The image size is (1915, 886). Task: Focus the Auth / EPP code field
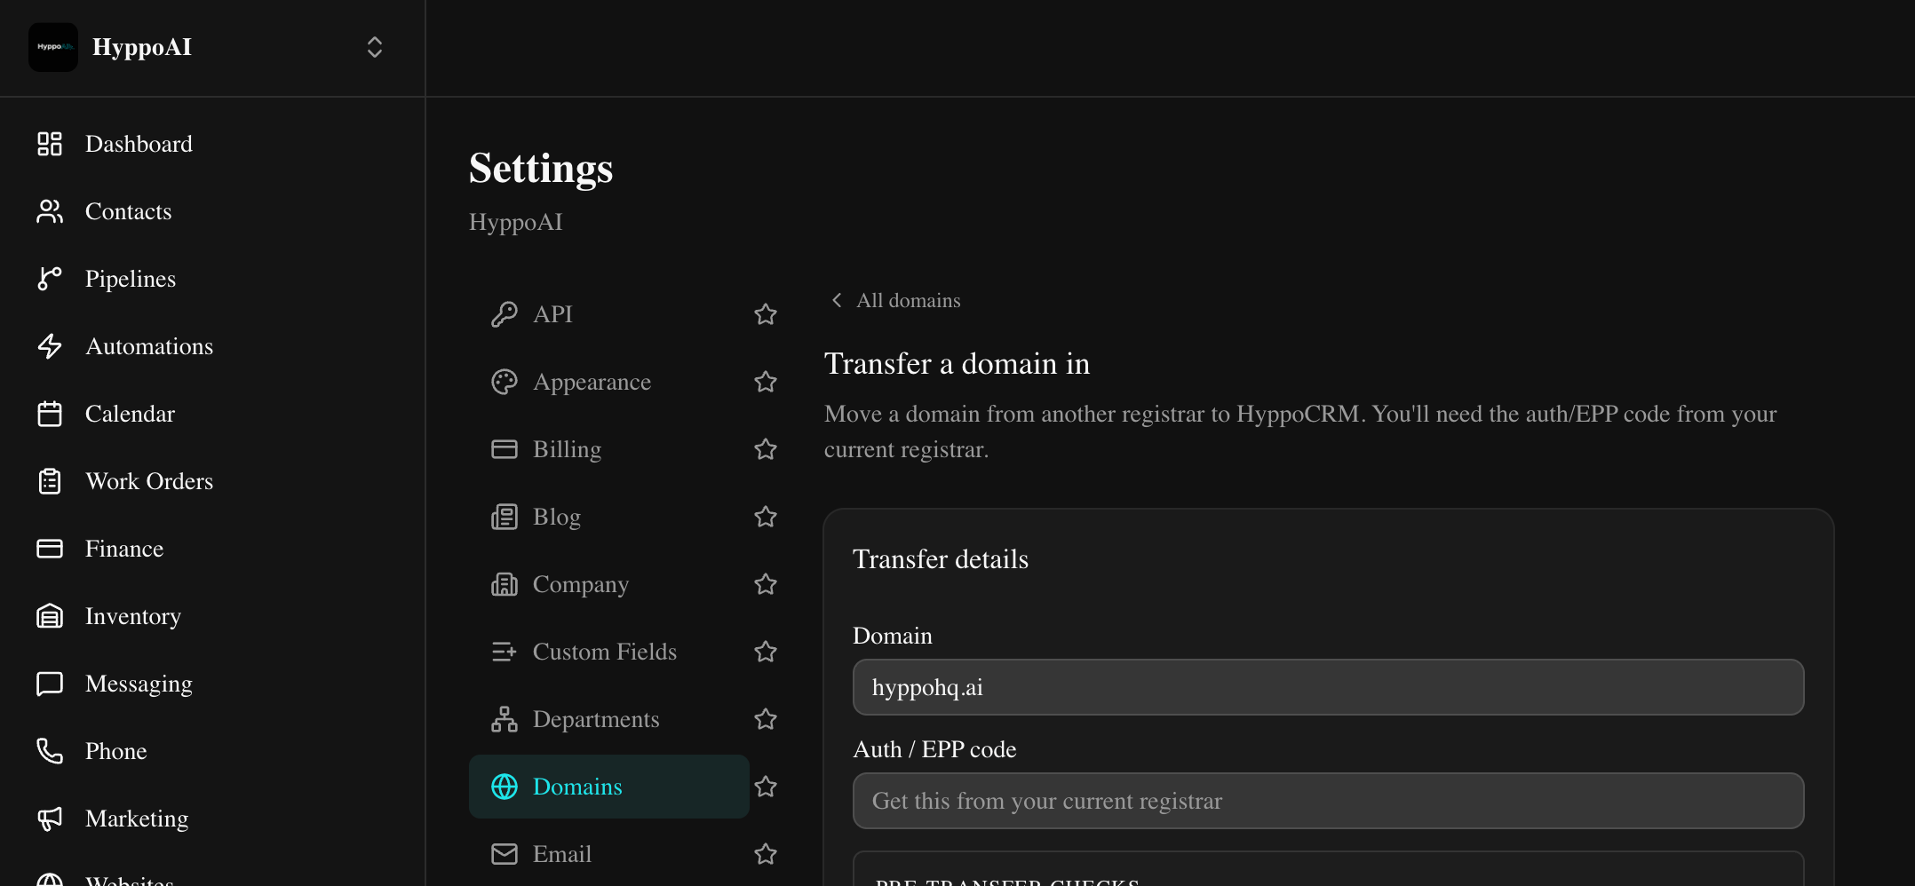pyautogui.click(x=1328, y=801)
